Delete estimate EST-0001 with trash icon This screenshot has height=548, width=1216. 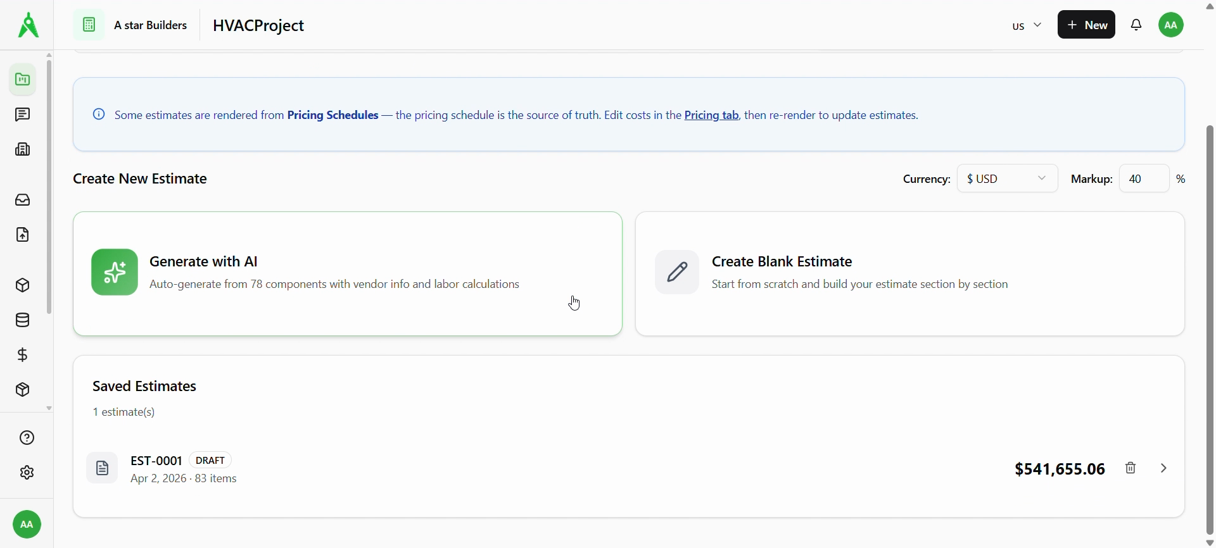pyautogui.click(x=1131, y=468)
